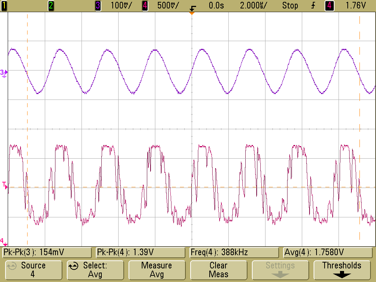The width and height of the screenshot is (376, 282).
Task: Click the Clear Meas softkey
Action: pyautogui.click(x=218, y=270)
